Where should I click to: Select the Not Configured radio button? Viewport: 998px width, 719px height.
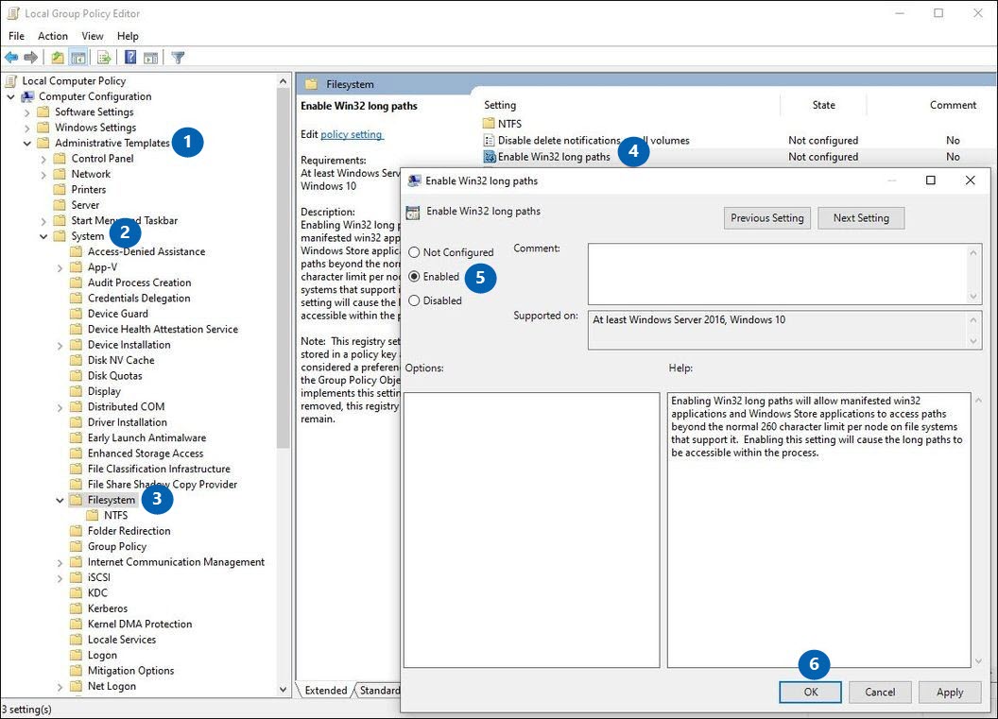(414, 252)
